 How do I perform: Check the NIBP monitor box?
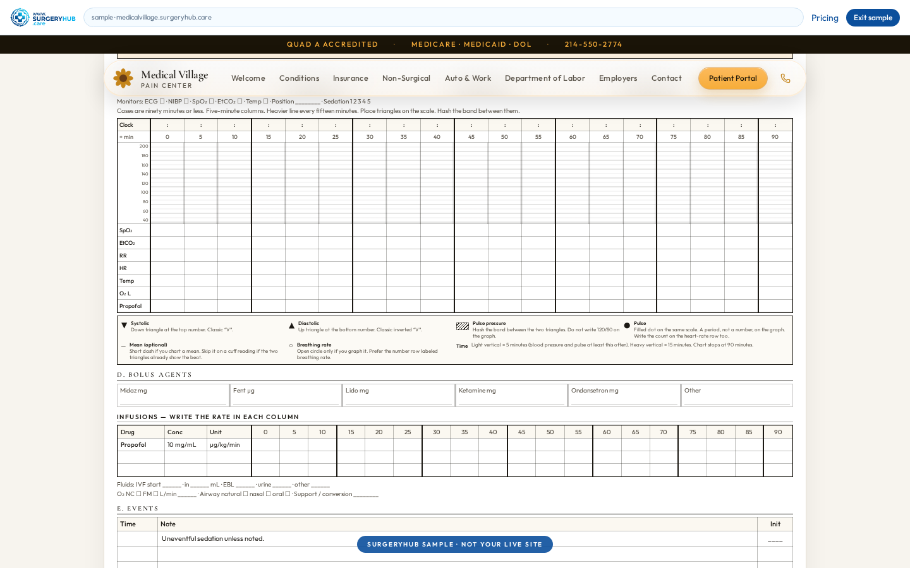pos(186,101)
